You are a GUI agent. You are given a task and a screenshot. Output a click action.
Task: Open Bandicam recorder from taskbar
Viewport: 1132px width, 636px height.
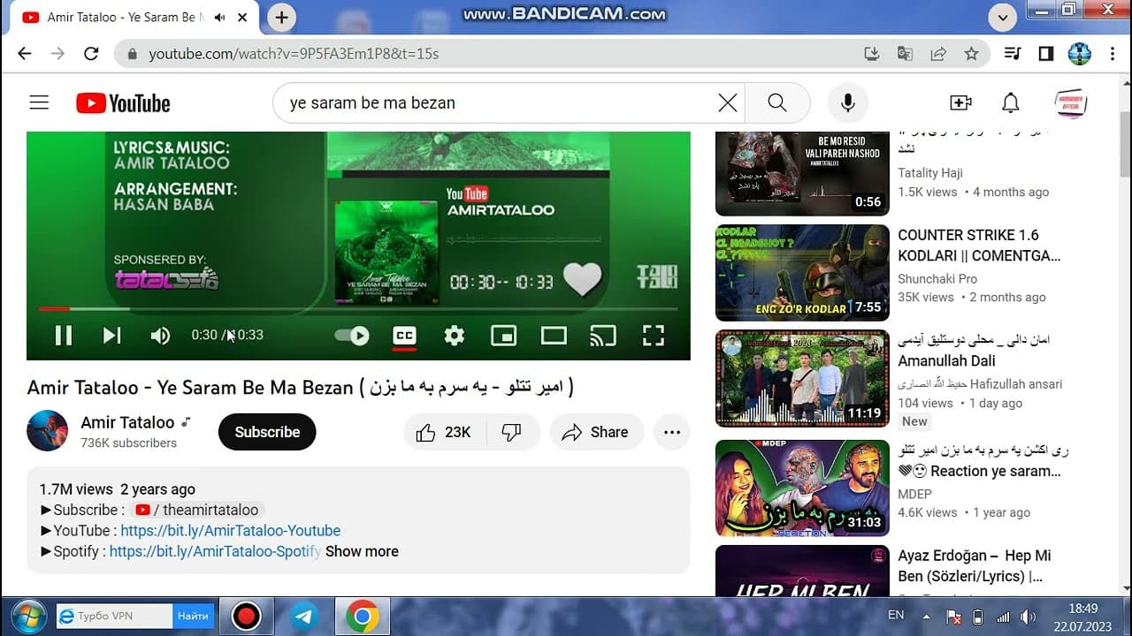[246, 616]
